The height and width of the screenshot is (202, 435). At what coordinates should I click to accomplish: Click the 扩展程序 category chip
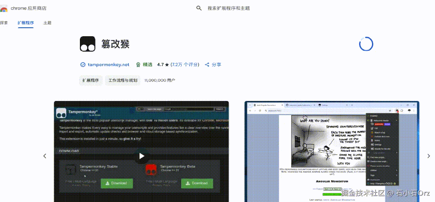pos(91,80)
